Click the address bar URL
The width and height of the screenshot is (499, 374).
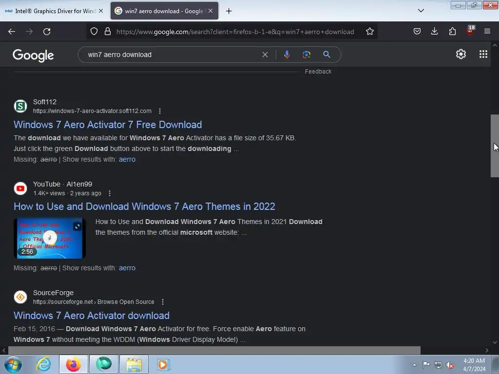[x=235, y=32]
